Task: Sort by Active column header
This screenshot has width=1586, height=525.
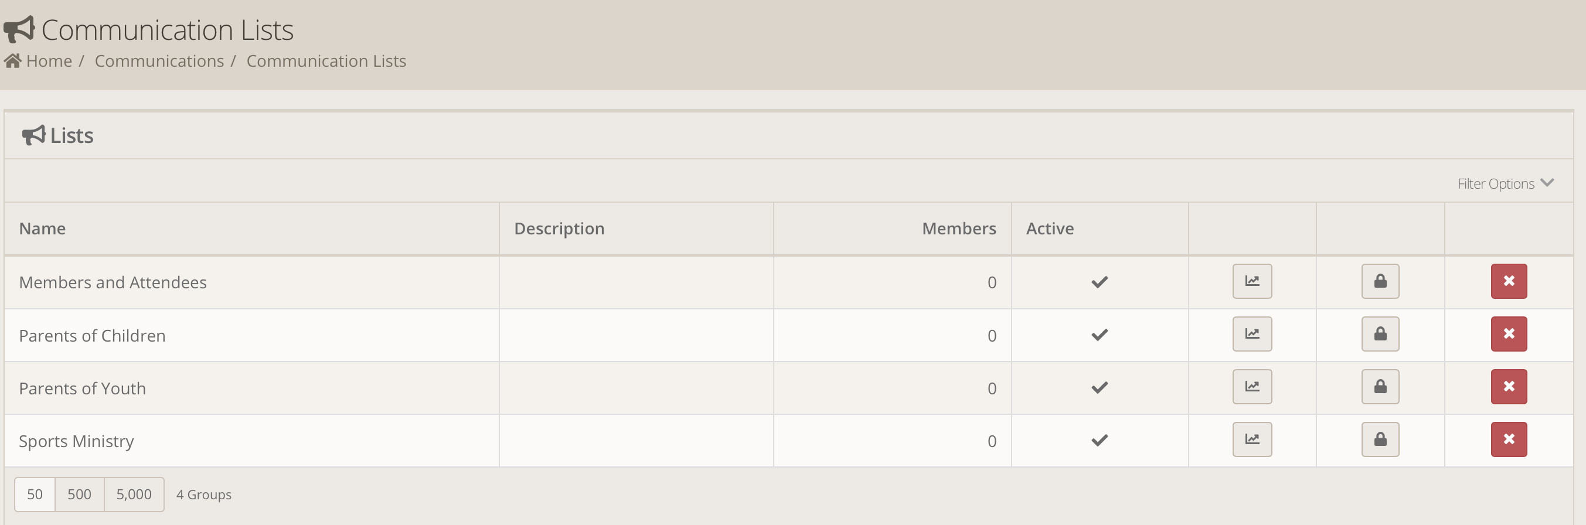Action: (1049, 229)
